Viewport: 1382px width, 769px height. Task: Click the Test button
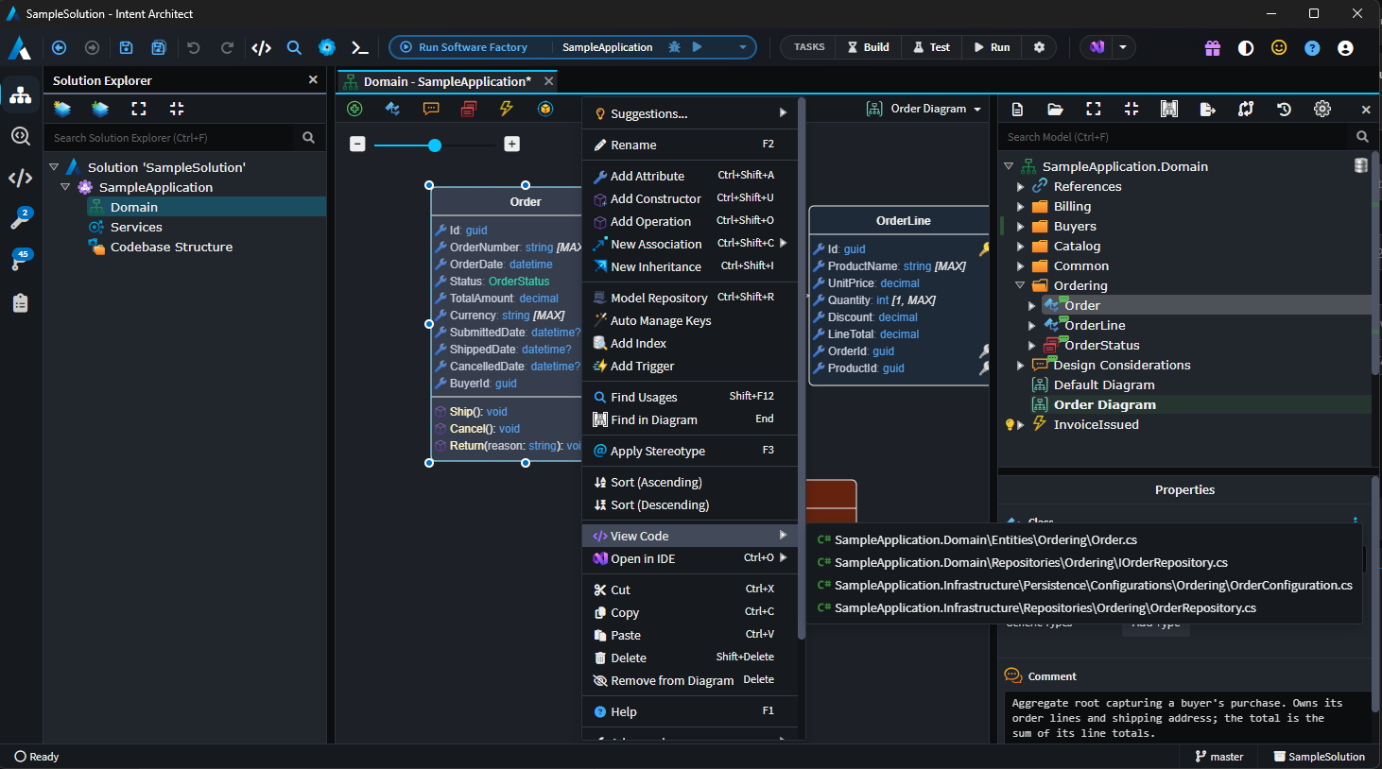point(932,47)
